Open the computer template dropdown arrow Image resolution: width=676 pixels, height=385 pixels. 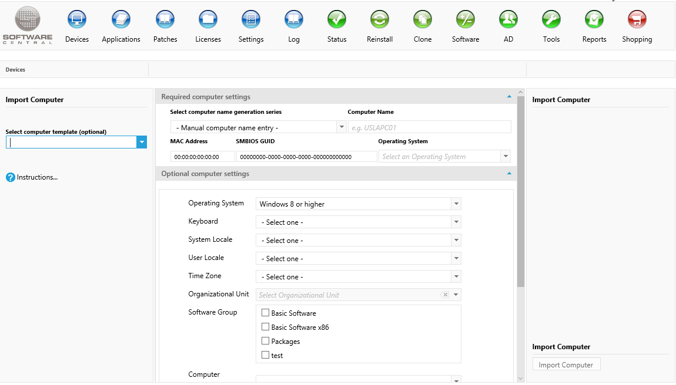click(141, 142)
